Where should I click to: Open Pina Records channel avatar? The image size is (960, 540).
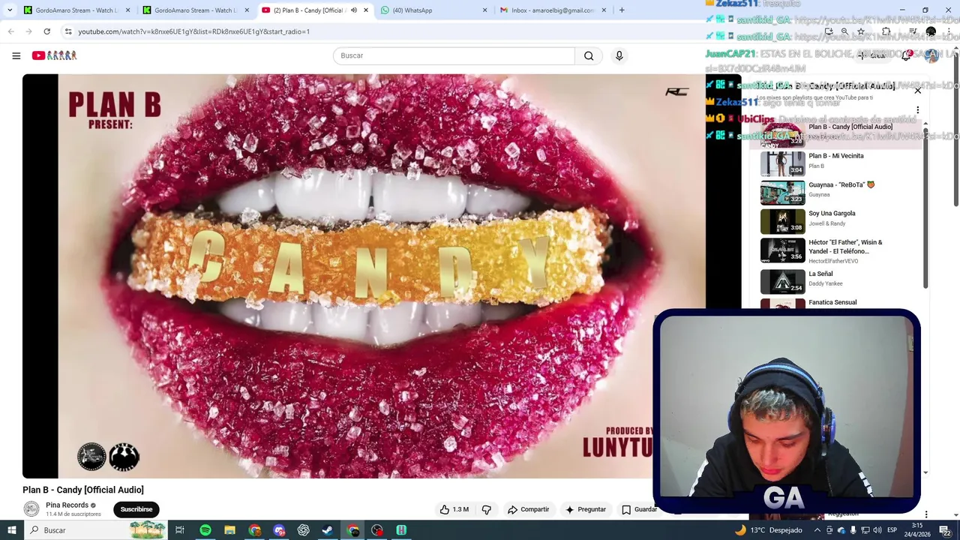[x=31, y=509]
